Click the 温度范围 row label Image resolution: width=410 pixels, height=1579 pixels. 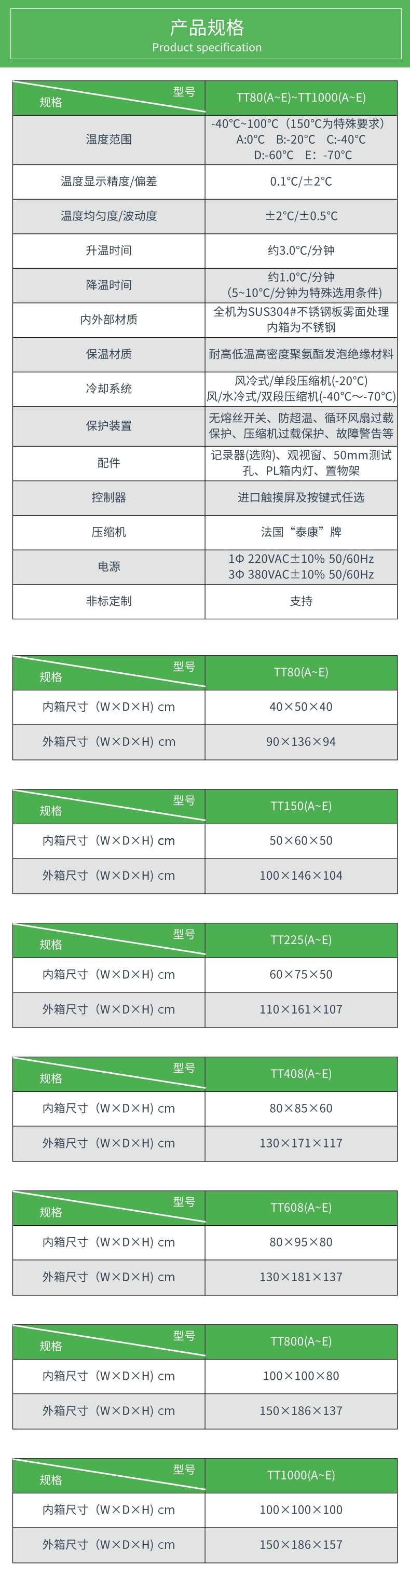(x=108, y=140)
